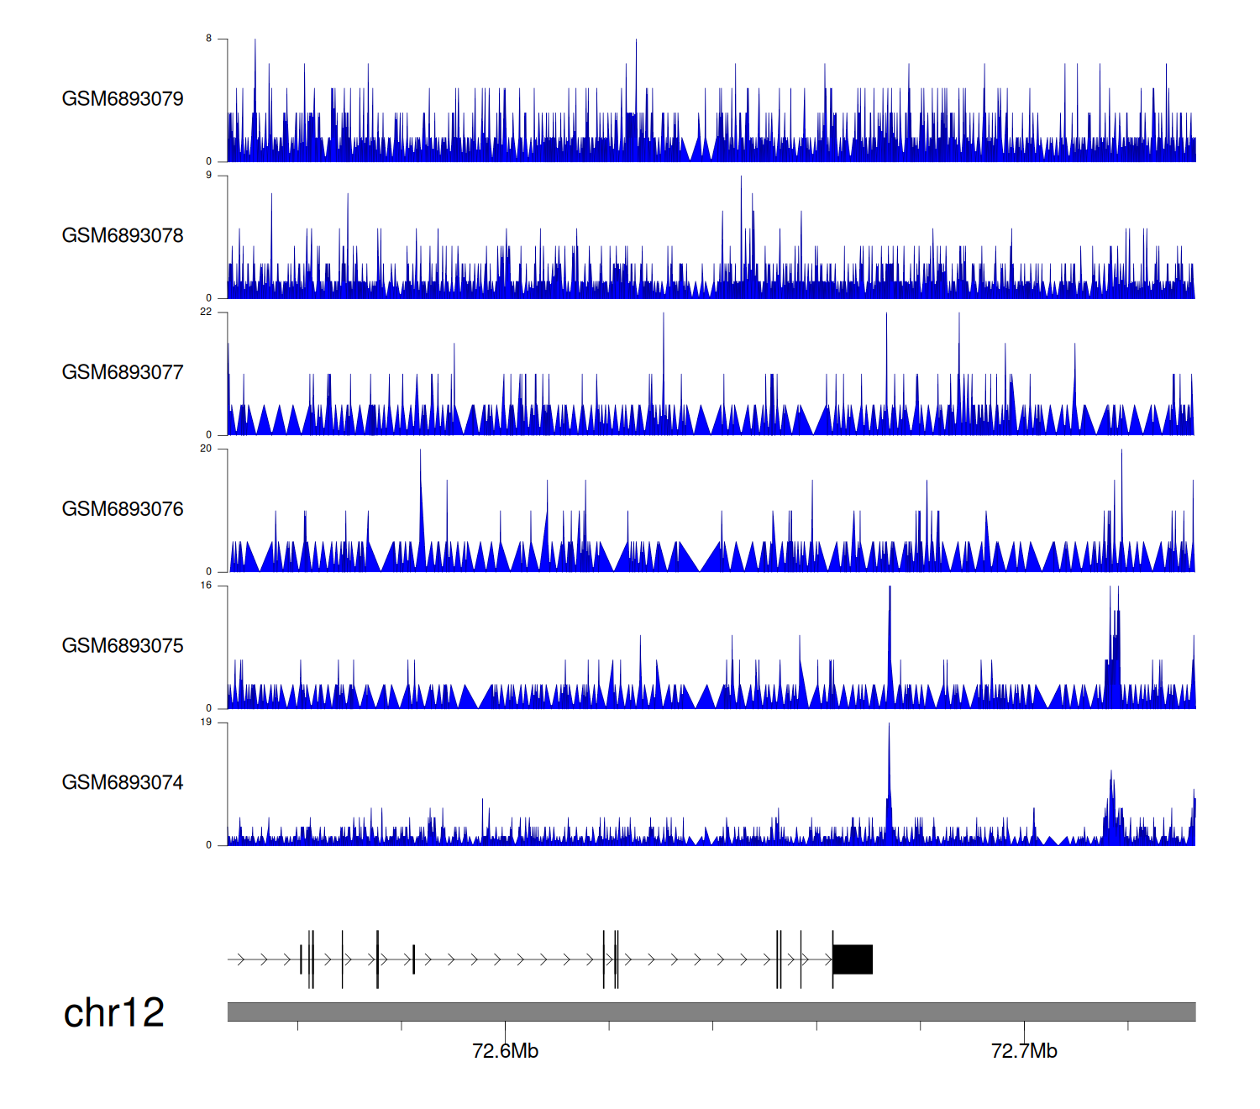Click y-axis maximum value 19
This screenshot has height=1109, width=1260.
click(206, 723)
